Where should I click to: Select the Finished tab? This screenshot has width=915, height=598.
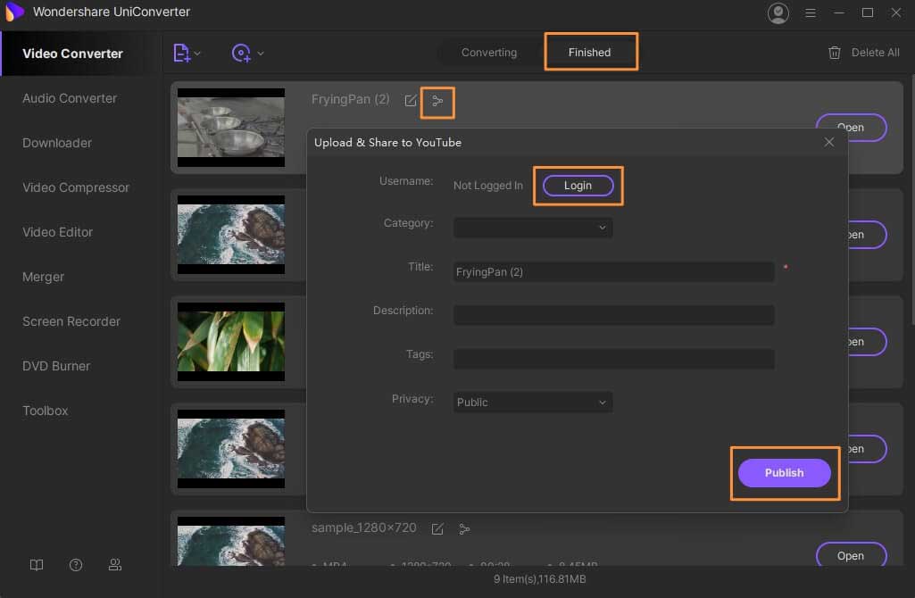point(590,53)
